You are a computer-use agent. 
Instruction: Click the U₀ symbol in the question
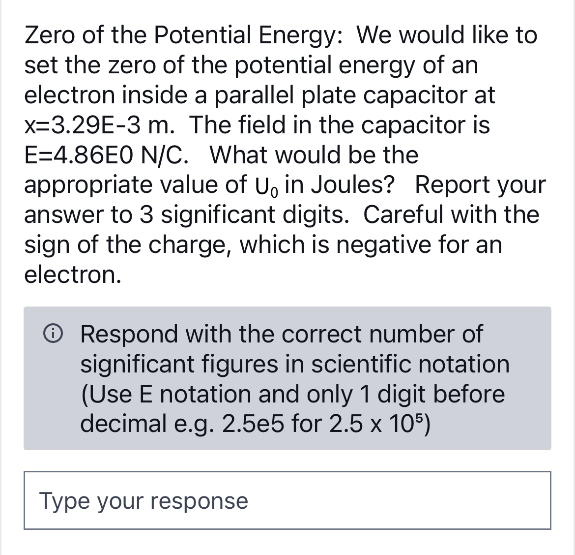click(267, 186)
